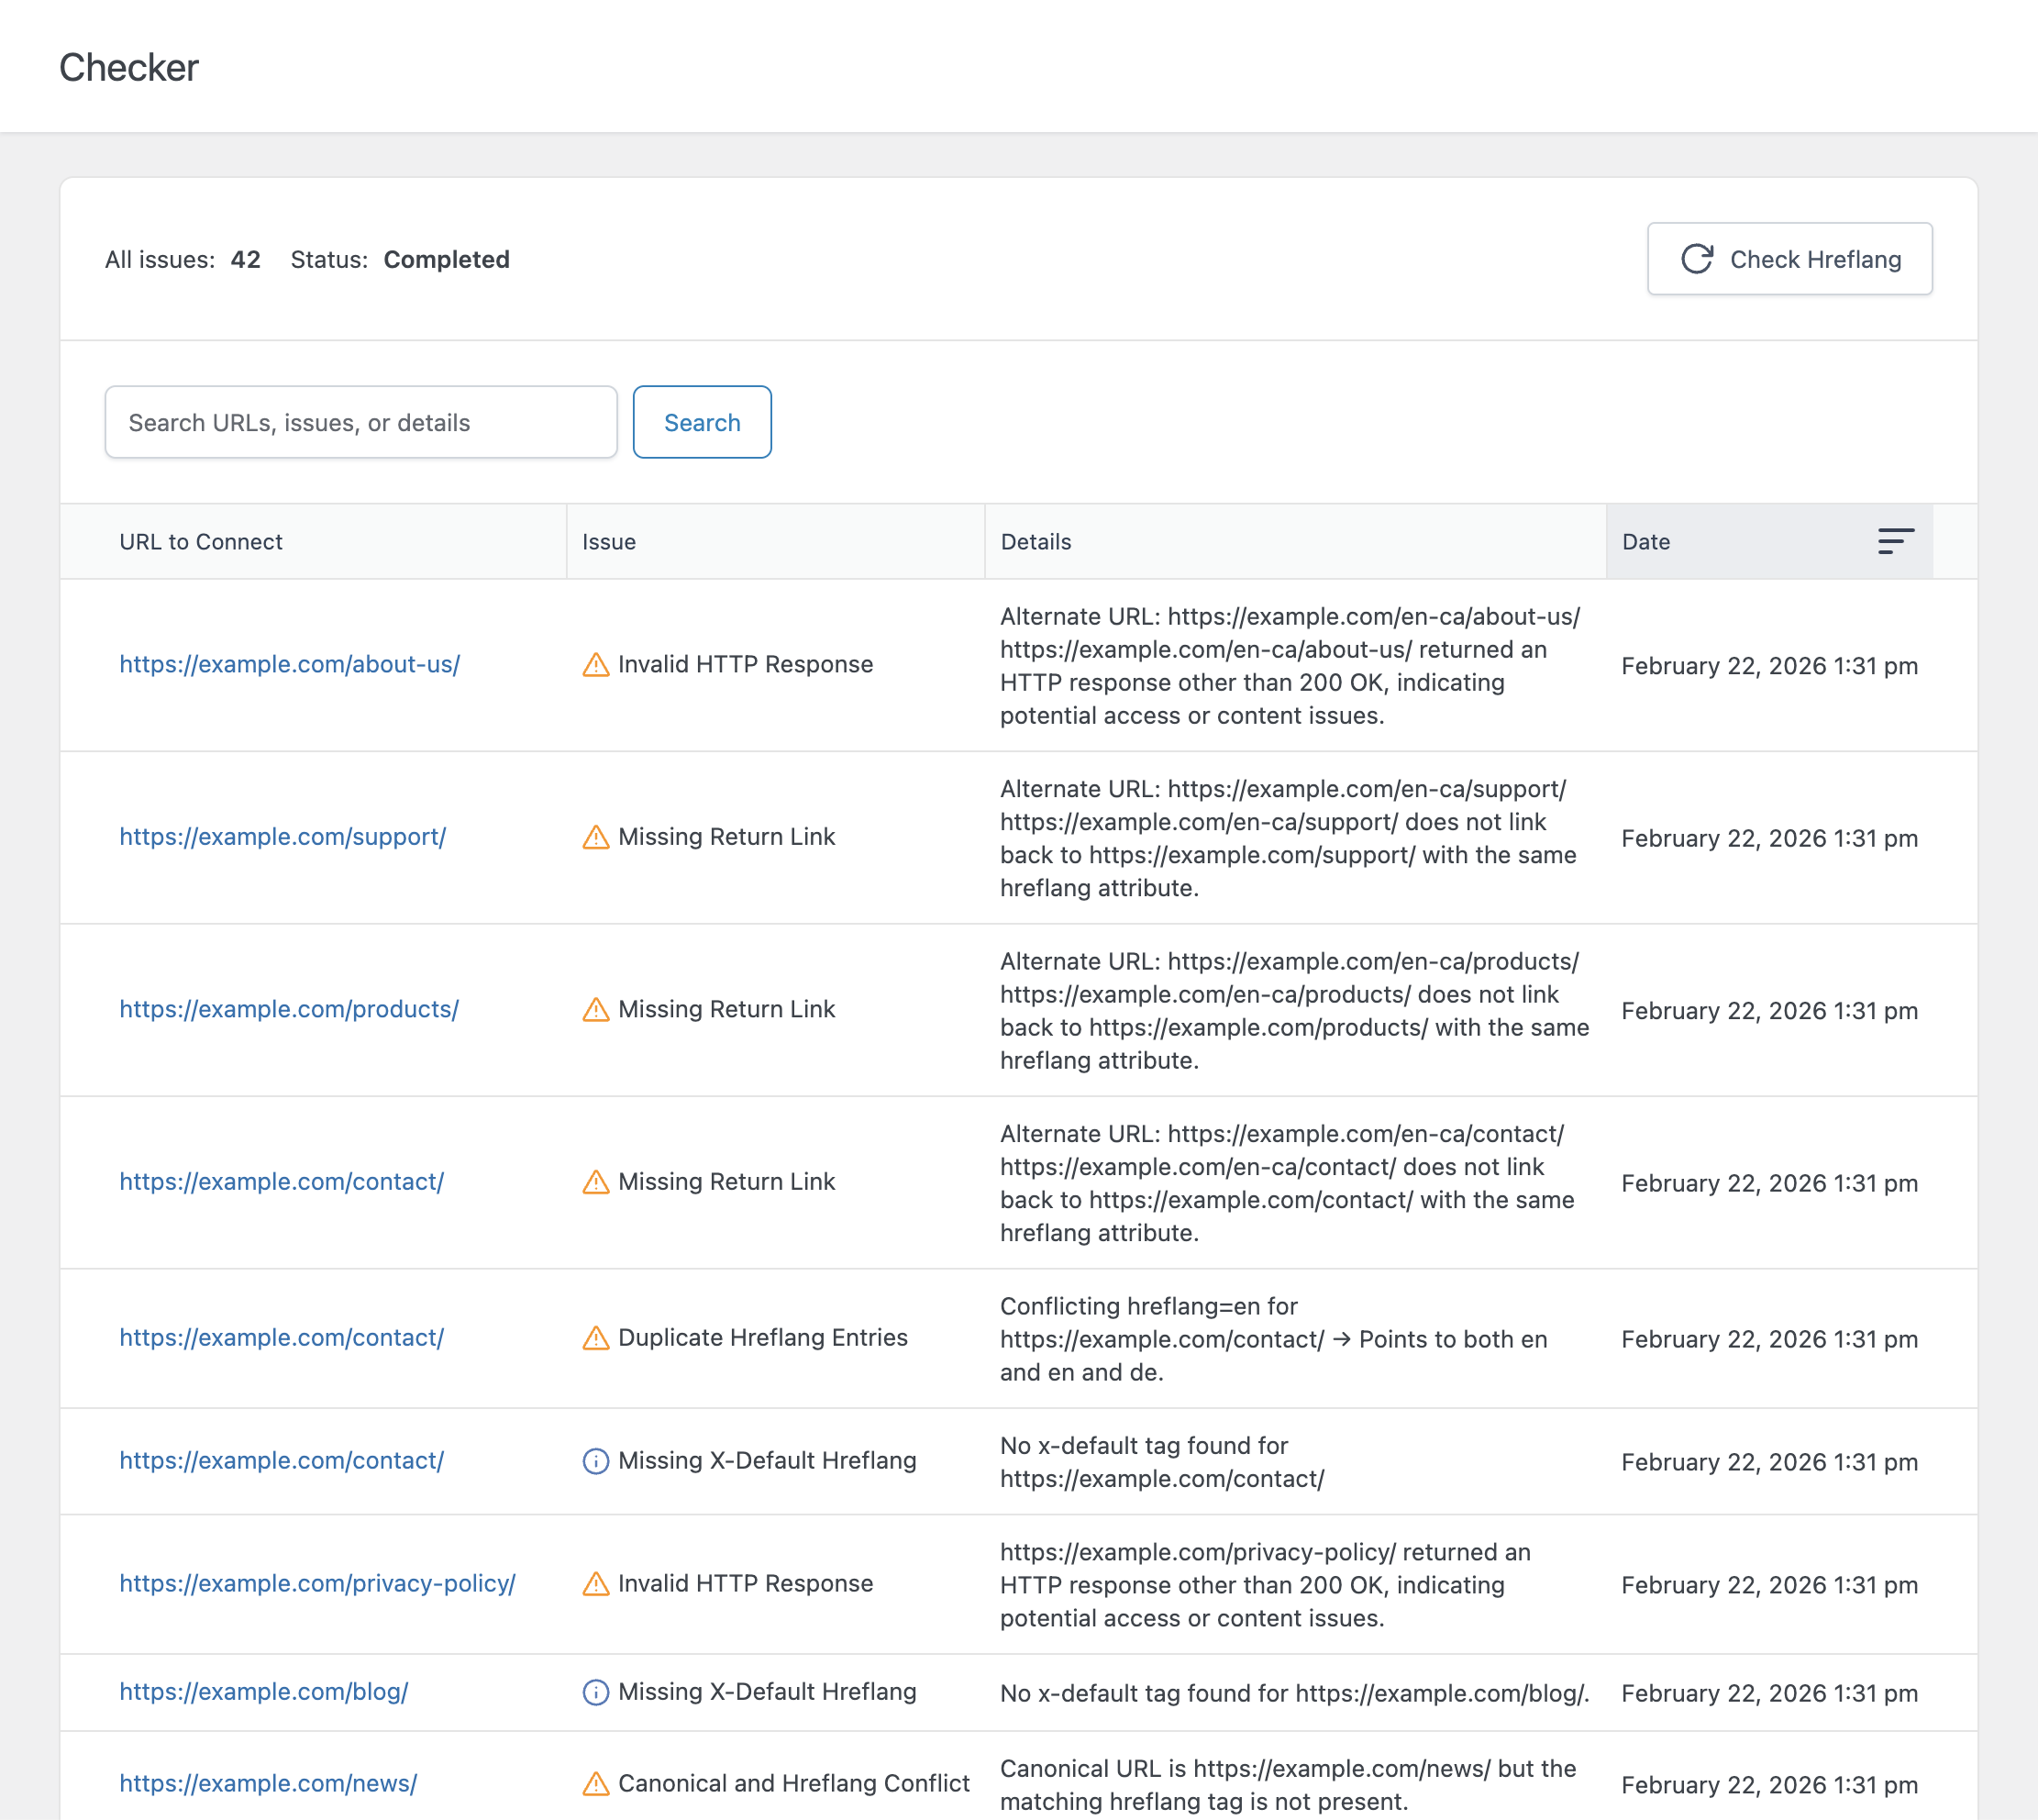
Task: Open the example.com/news/ link
Action: point(268,1784)
